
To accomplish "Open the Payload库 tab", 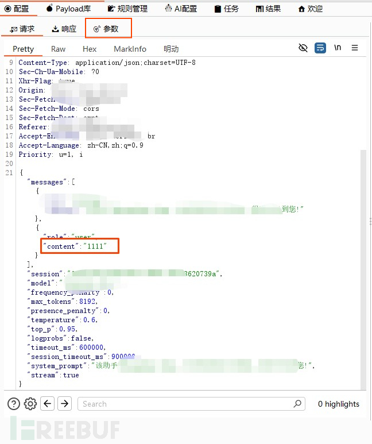I will point(68,9).
